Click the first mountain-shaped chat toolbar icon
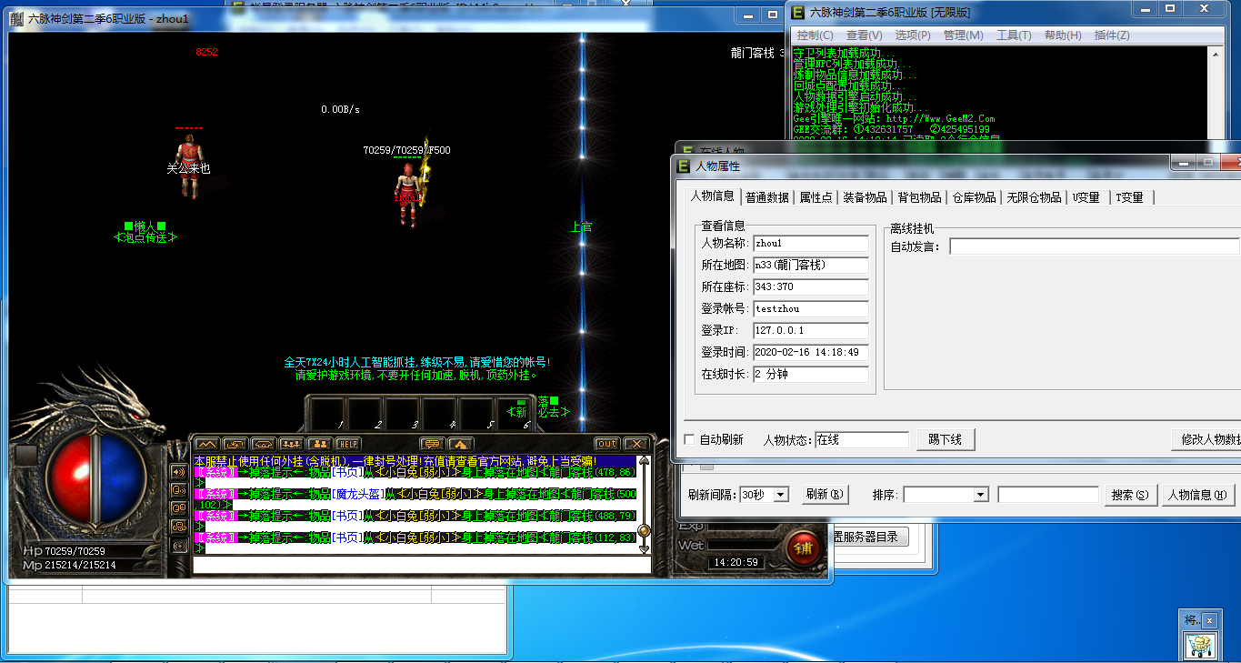Image resolution: width=1241 pixels, height=663 pixels. click(x=207, y=444)
